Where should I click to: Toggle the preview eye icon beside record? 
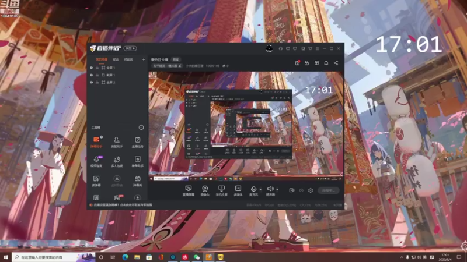click(x=301, y=190)
